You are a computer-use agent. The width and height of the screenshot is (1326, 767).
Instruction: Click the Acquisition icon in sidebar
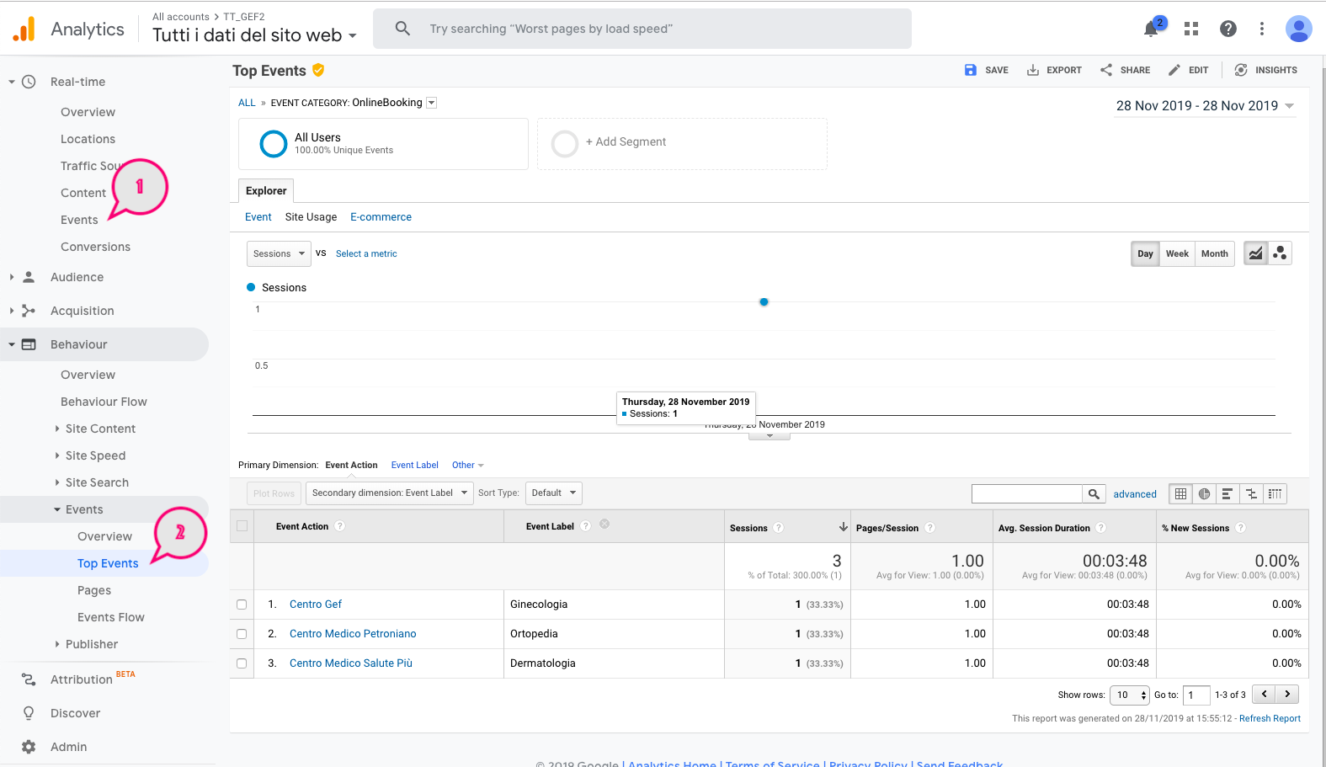point(29,311)
